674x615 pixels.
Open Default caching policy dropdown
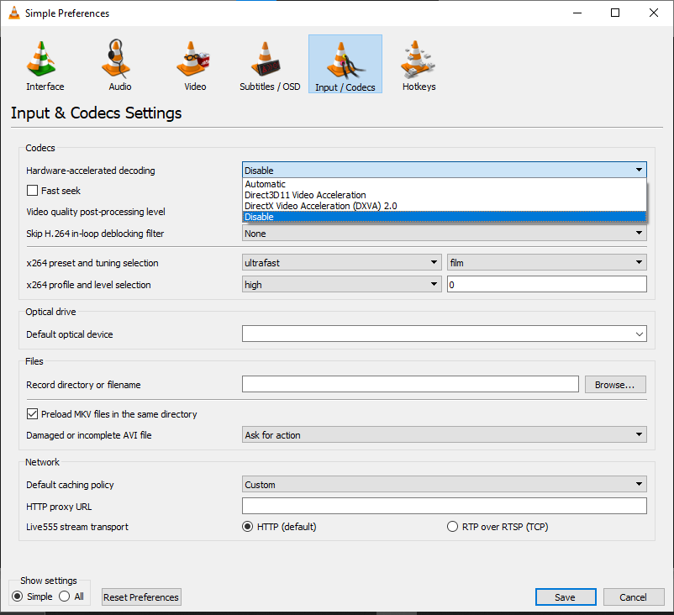click(444, 484)
